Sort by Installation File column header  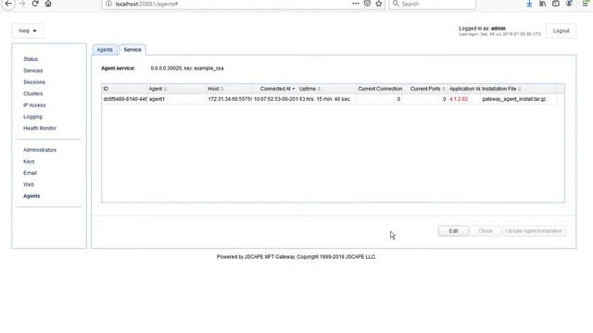519,89
